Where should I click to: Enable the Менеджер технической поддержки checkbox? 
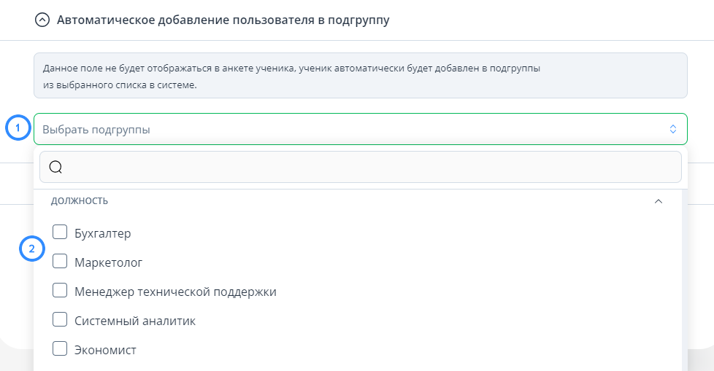[x=60, y=290]
